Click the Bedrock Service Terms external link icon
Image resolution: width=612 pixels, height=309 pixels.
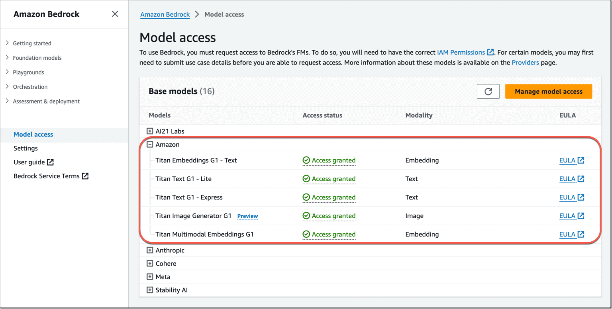point(85,176)
